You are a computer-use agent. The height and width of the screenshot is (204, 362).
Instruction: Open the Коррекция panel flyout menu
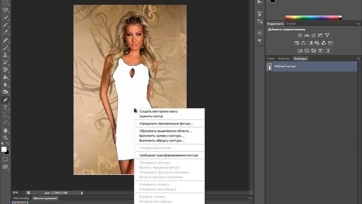(x=359, y=24)
